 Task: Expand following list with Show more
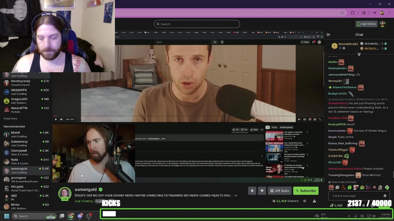pos(10,119)
